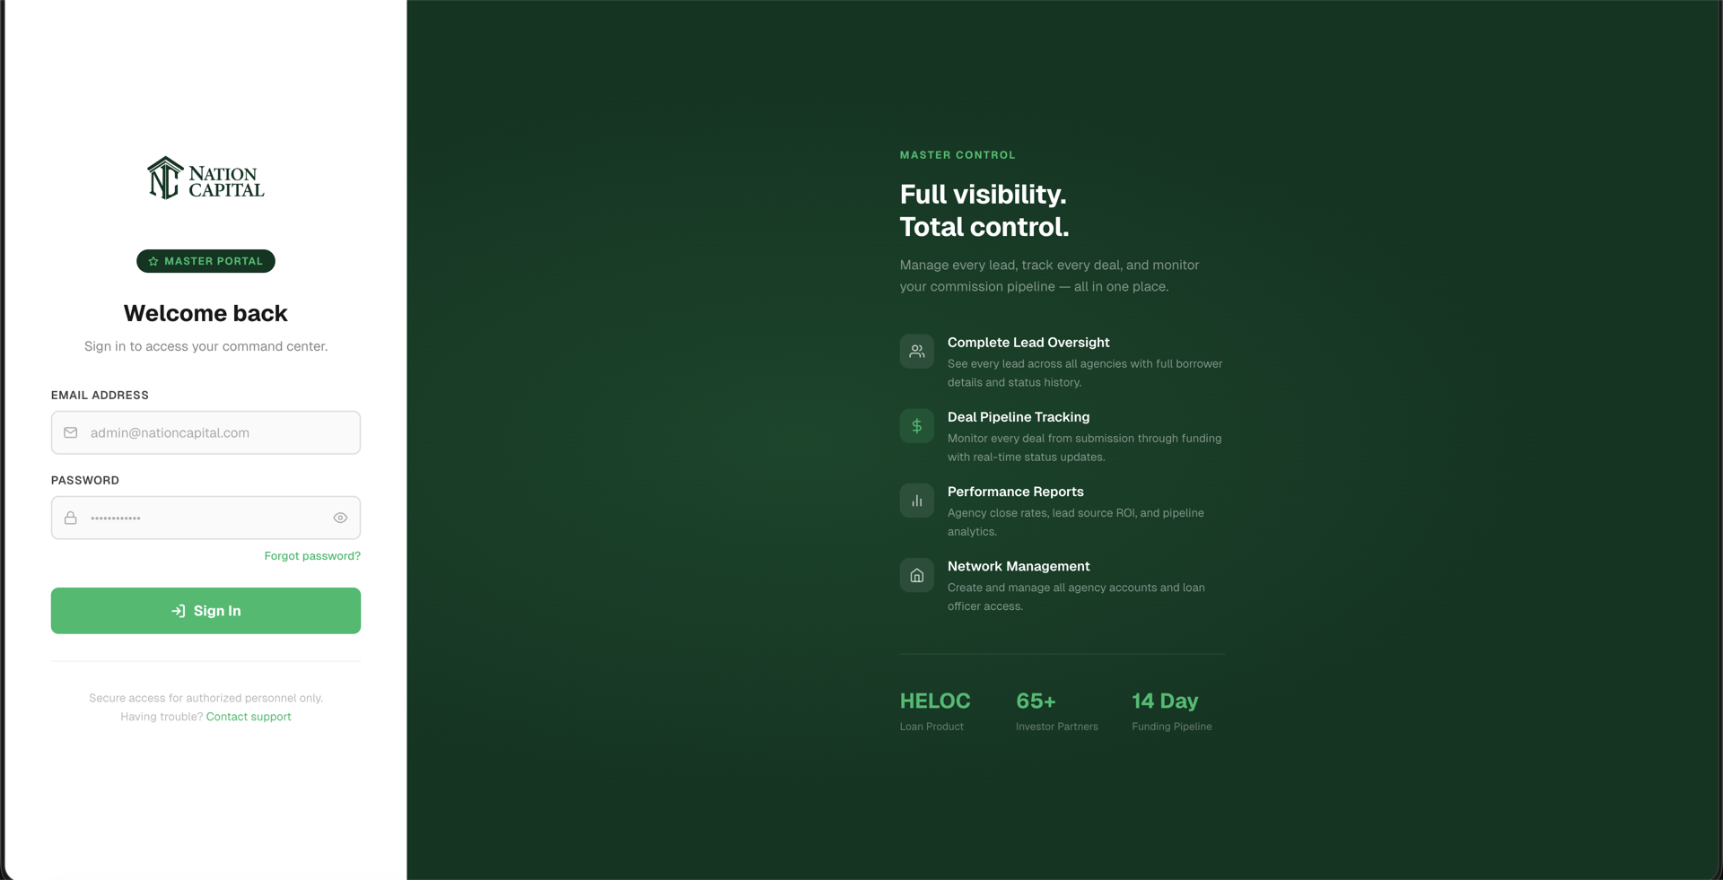Toggle password visibility with the eye icon
The height and width of the screenshot is (880, 1723).
coord(340,518)
